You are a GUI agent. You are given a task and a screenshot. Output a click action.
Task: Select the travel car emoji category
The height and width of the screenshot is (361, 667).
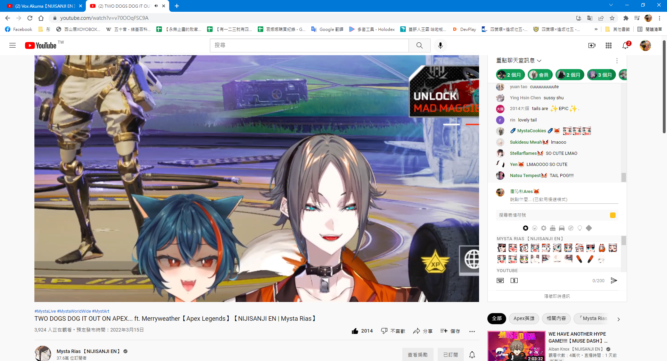click(562, 228)
